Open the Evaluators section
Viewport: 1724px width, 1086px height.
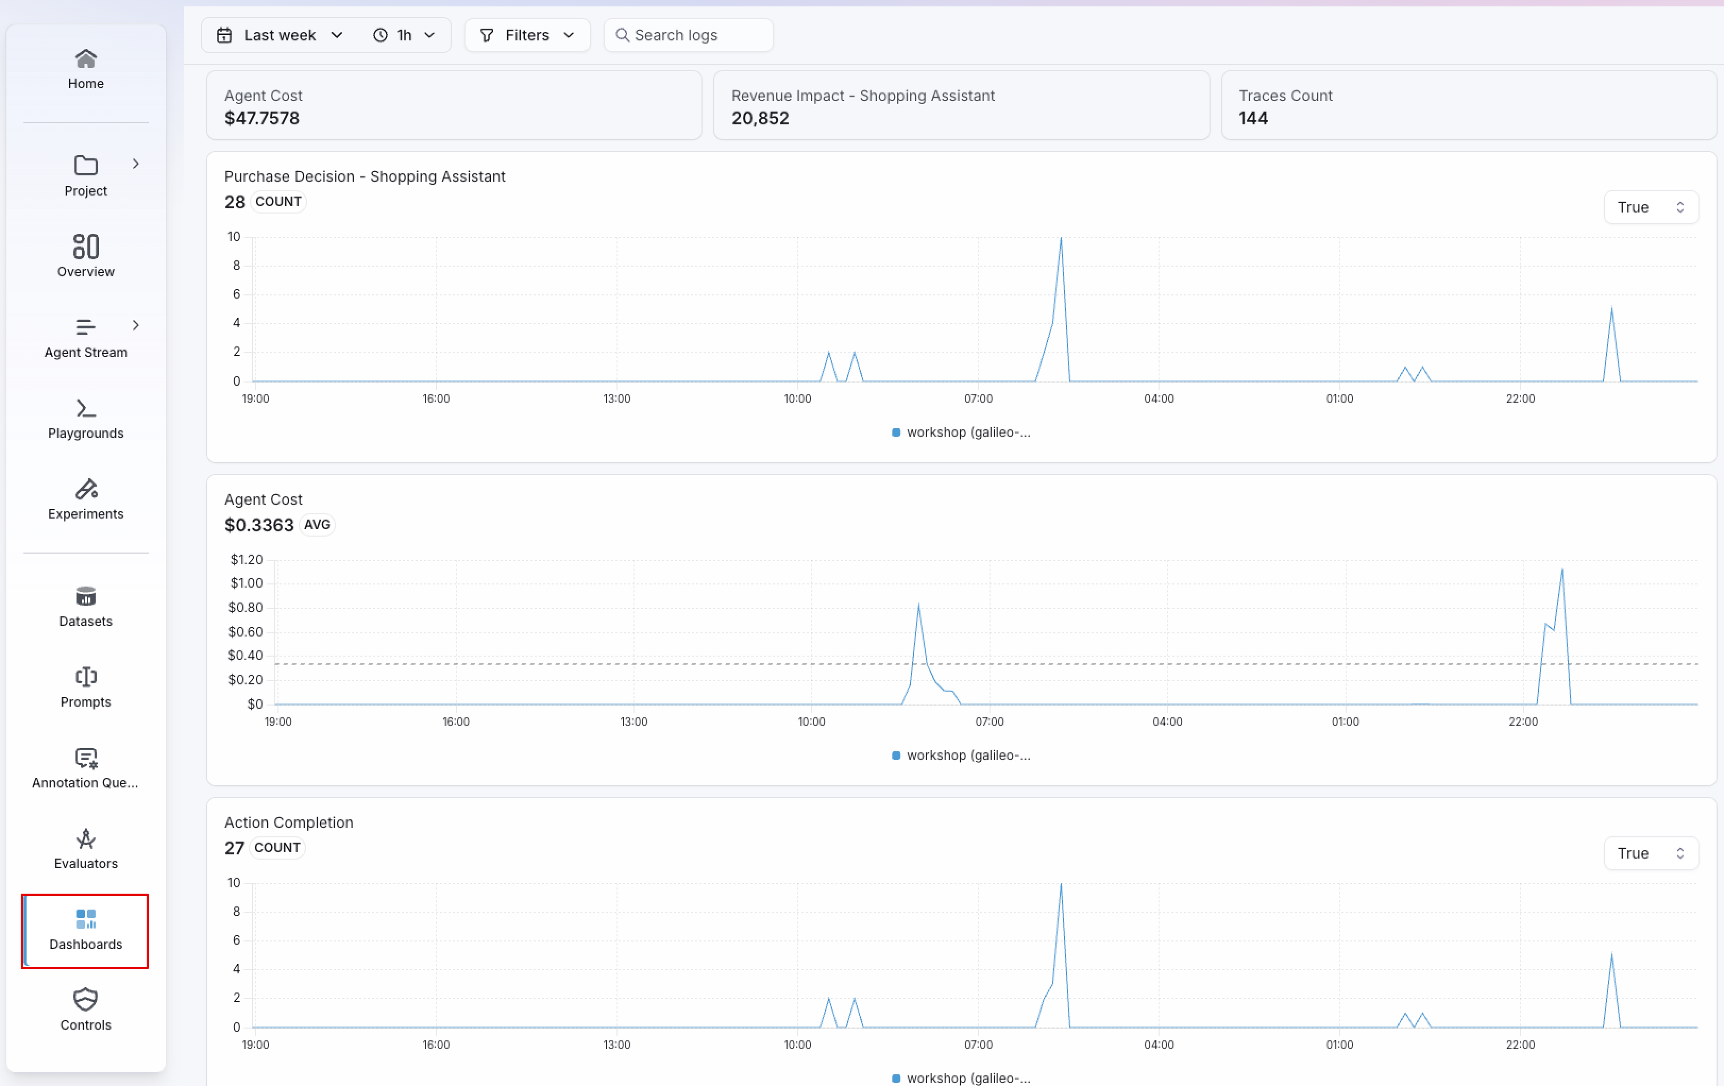tap(86, 849)
